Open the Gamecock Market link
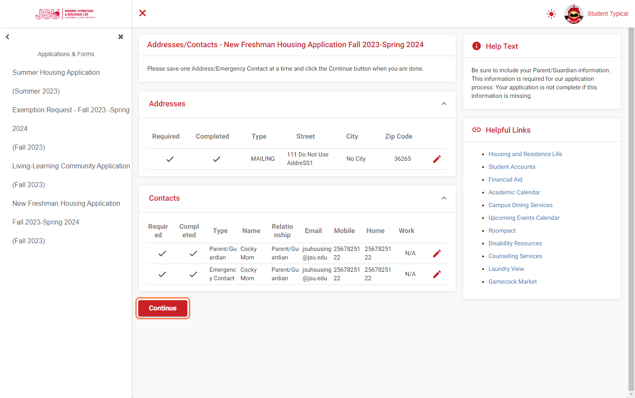Viewport: 635px width, 398px height. tap(512, 281)
